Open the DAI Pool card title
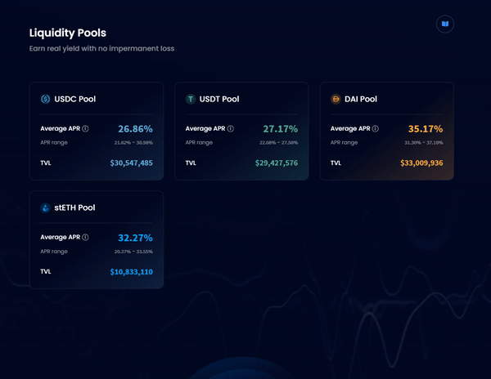The image size is (491, 379). 361,99
